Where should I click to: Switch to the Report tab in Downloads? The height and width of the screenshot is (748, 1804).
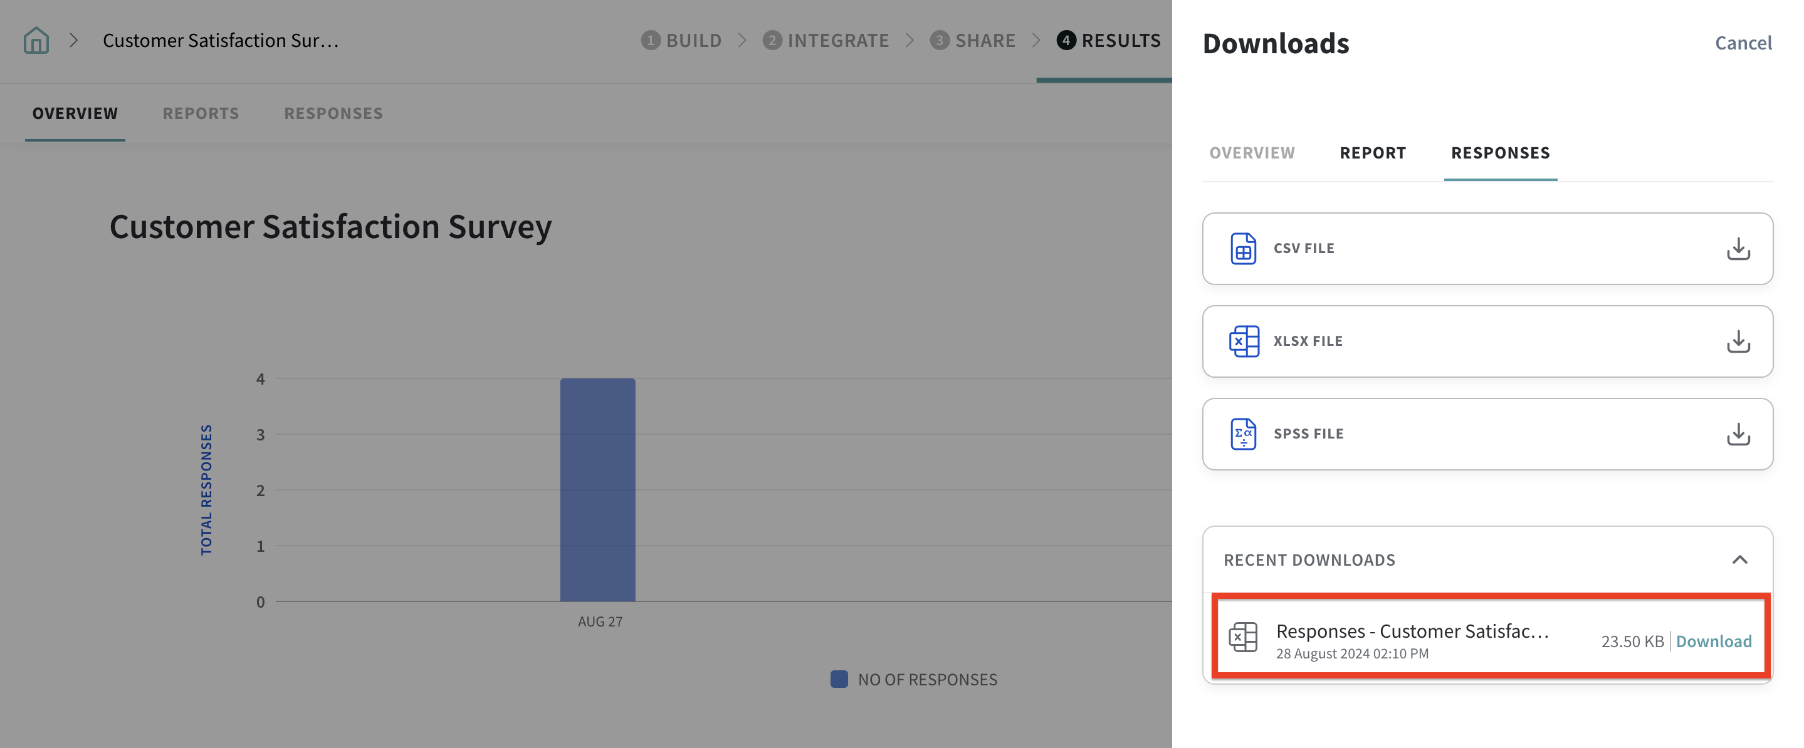tap(1373, 152)
